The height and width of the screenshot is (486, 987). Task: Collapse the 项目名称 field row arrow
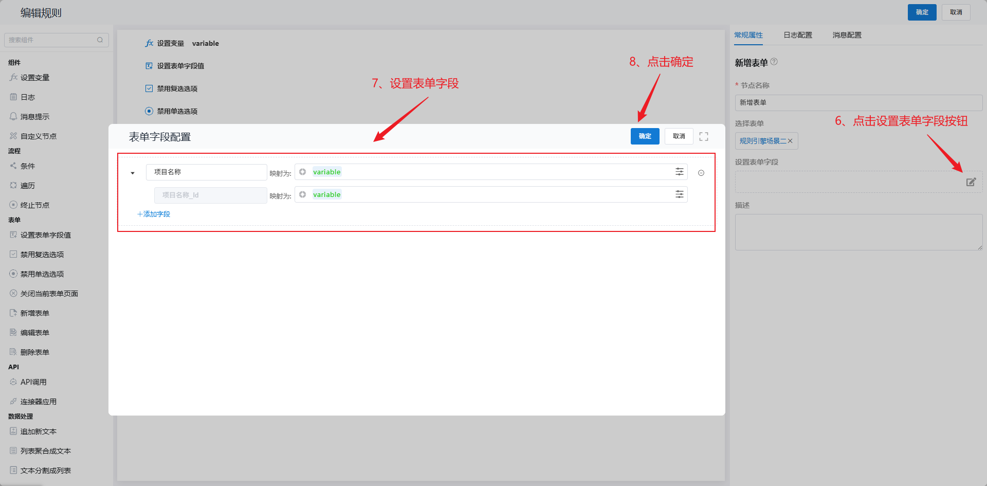pyautogui.click(x=133, y=173)
